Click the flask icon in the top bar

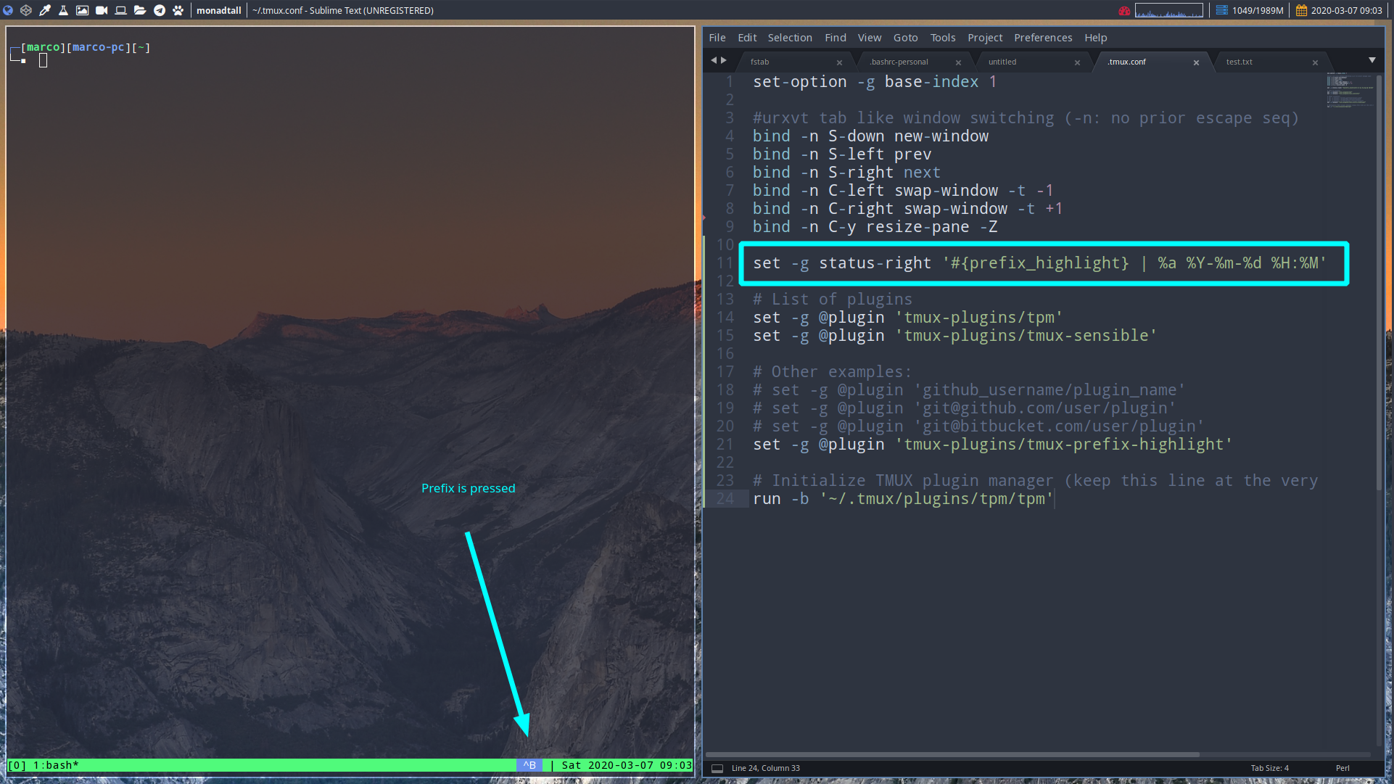click(62, 10)
